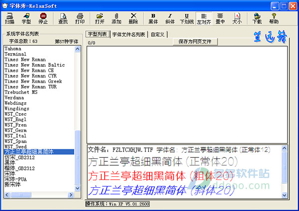Click the font list scroll up arrow
The image size is (299, 211).
[x=77, y=49]
